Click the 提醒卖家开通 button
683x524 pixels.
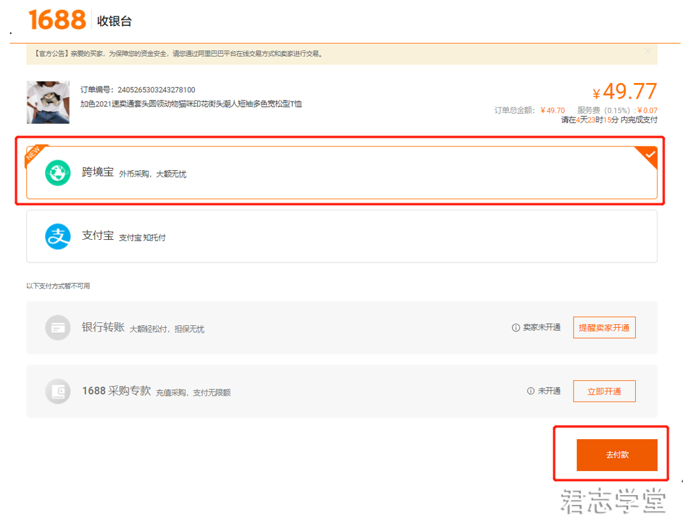(x=604, y=327)
